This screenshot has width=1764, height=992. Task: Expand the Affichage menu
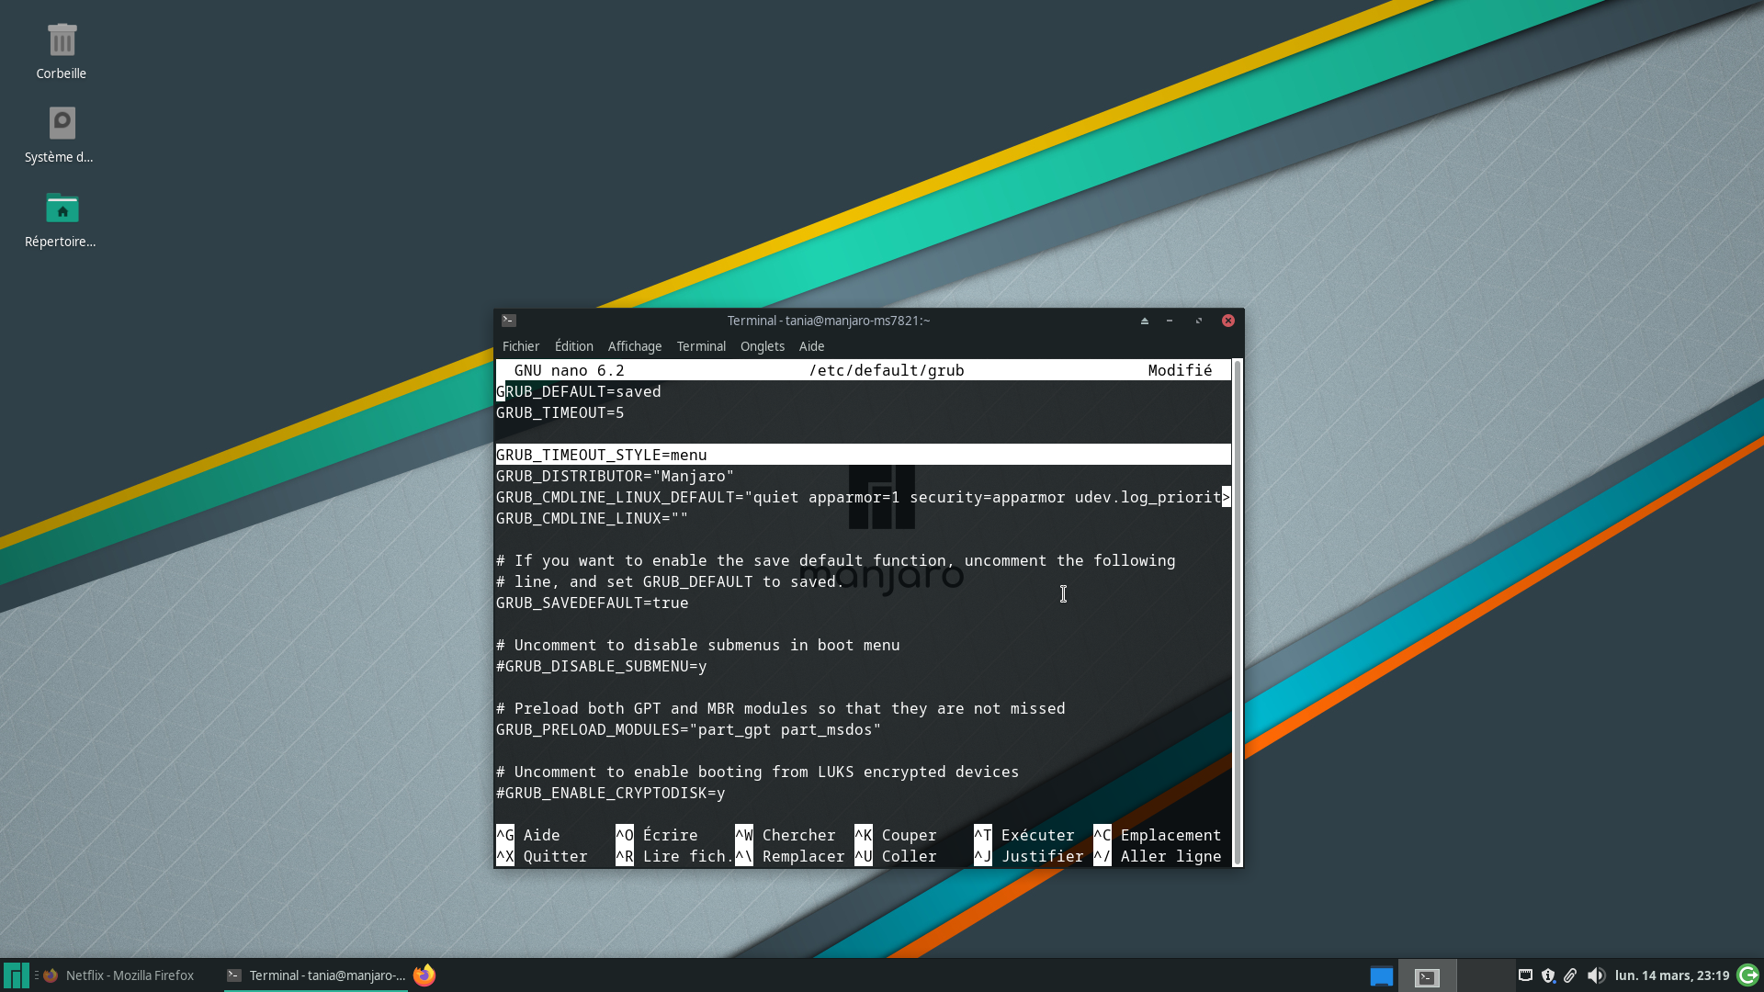634,346
